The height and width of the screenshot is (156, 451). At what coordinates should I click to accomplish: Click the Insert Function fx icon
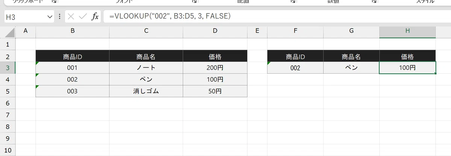[x=95, y=17]
